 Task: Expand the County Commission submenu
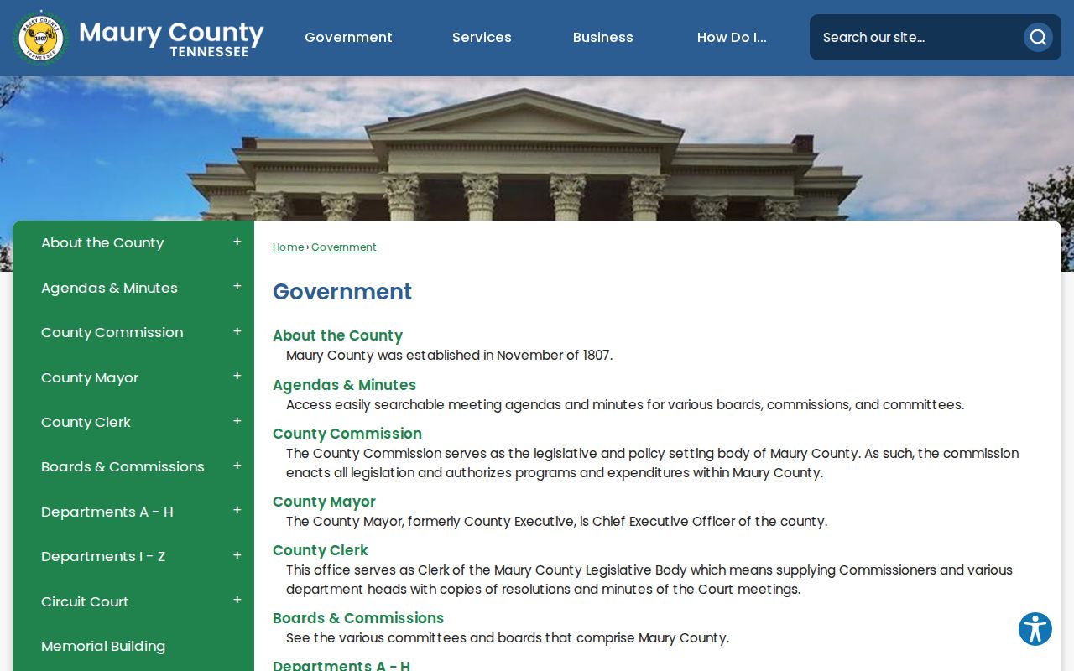pos(237,332)
